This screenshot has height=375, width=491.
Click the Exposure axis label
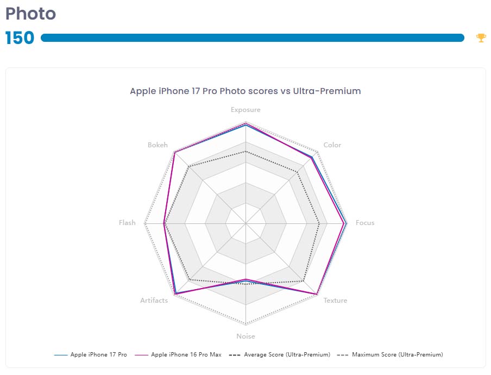pos(246,110)
